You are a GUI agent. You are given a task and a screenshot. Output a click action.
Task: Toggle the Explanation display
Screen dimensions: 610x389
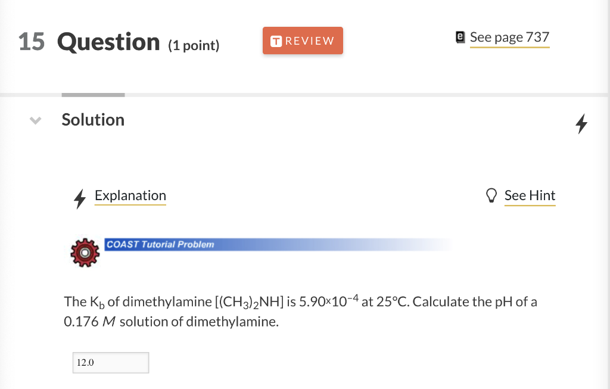coord(130,195)
